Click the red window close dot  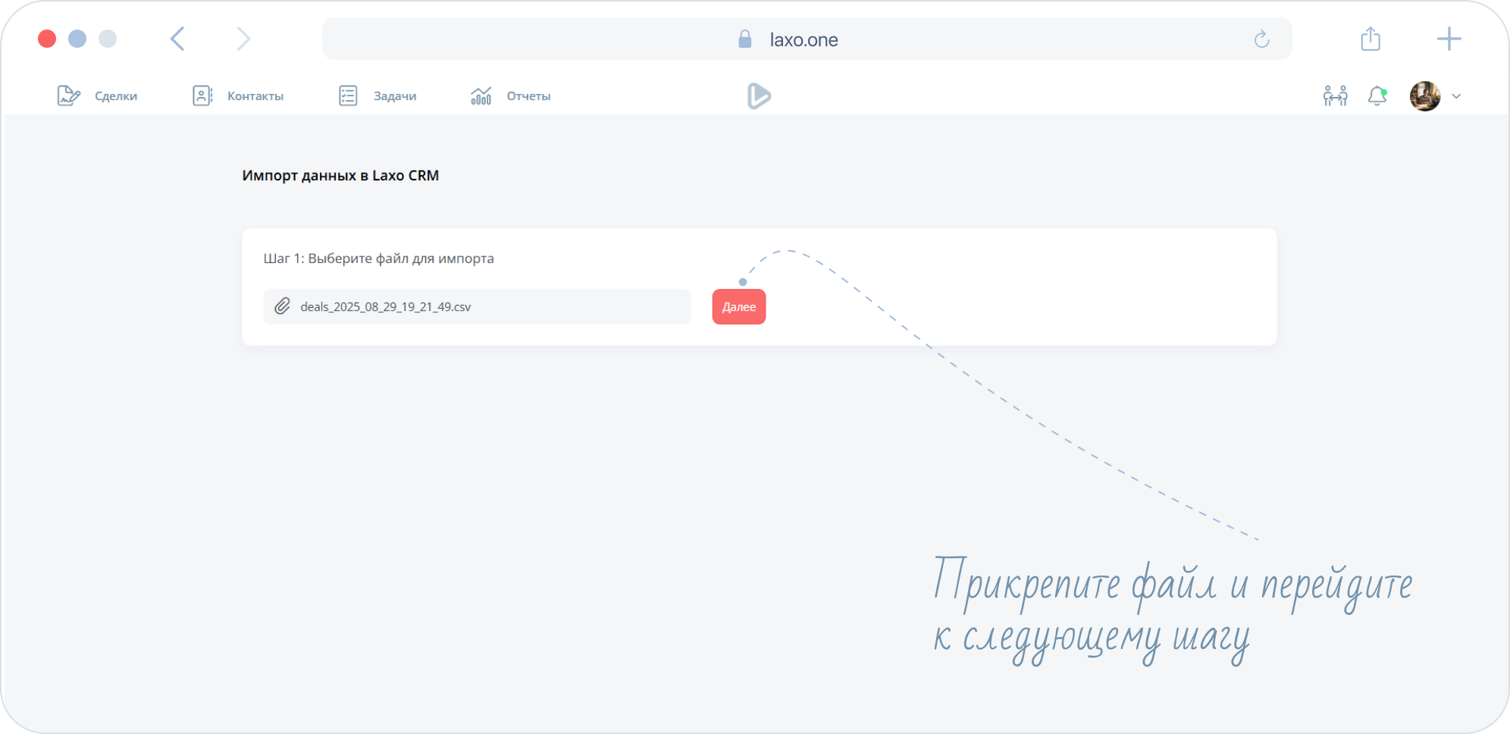point(47,39)
